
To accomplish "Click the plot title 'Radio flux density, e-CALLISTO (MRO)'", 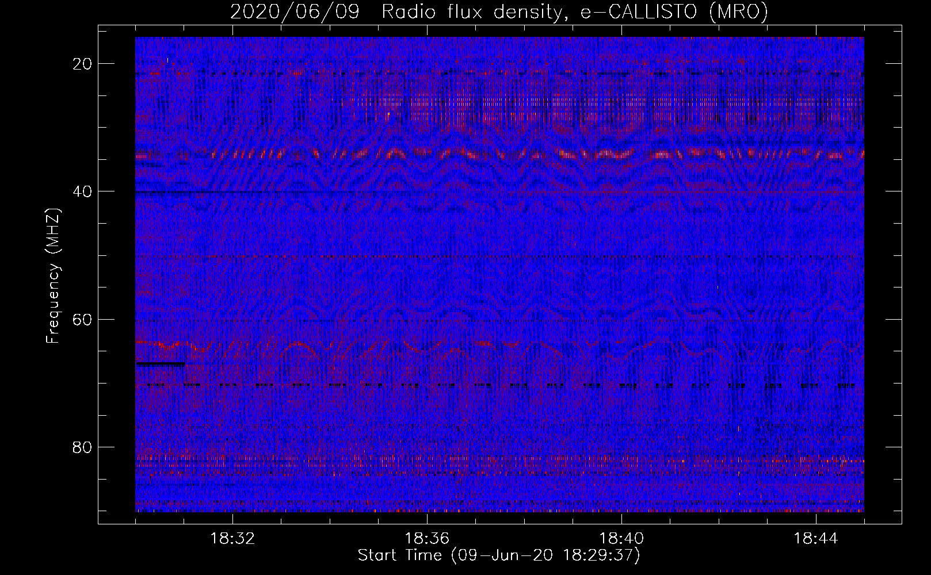I will point(575,11).
